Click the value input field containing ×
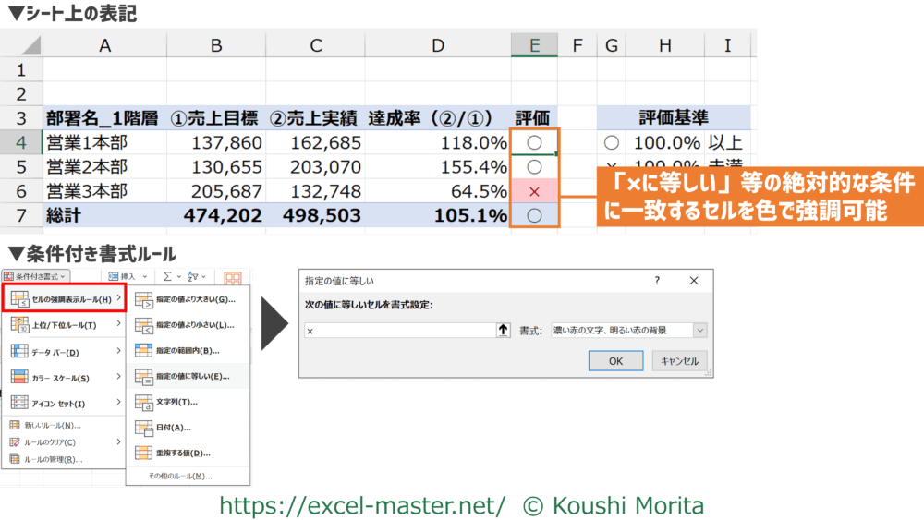The image size is (924, 520). 397,330
